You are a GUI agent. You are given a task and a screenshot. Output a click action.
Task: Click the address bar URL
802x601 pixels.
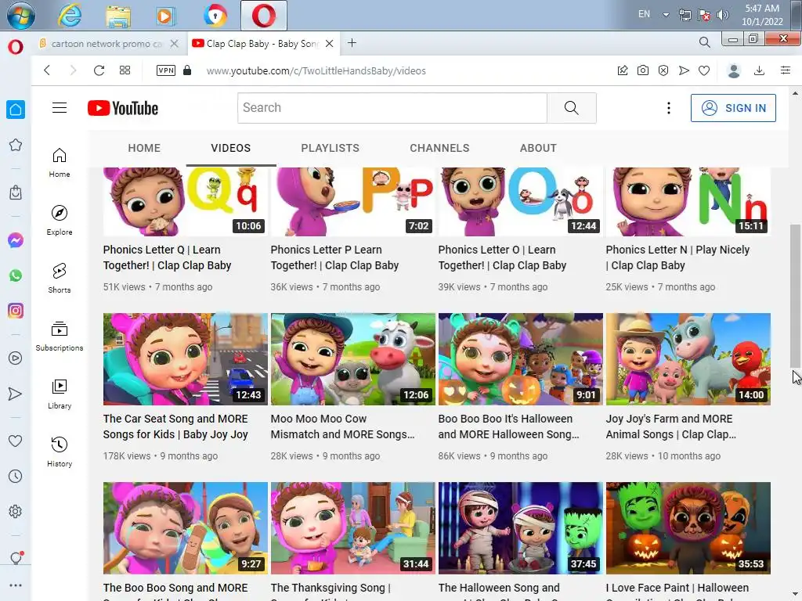tap(316, 70)
